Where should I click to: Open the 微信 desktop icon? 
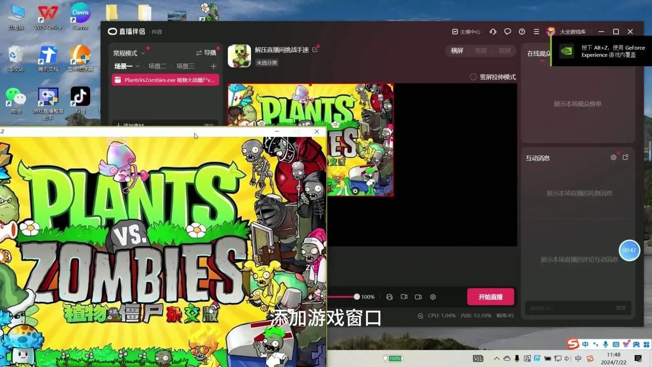tap(16, 100)
